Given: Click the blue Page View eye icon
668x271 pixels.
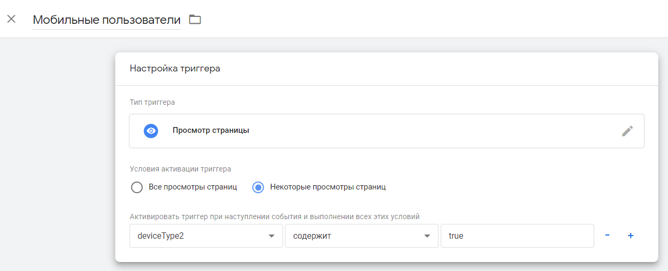Looking at the screenshot, I should coord(151,131).
